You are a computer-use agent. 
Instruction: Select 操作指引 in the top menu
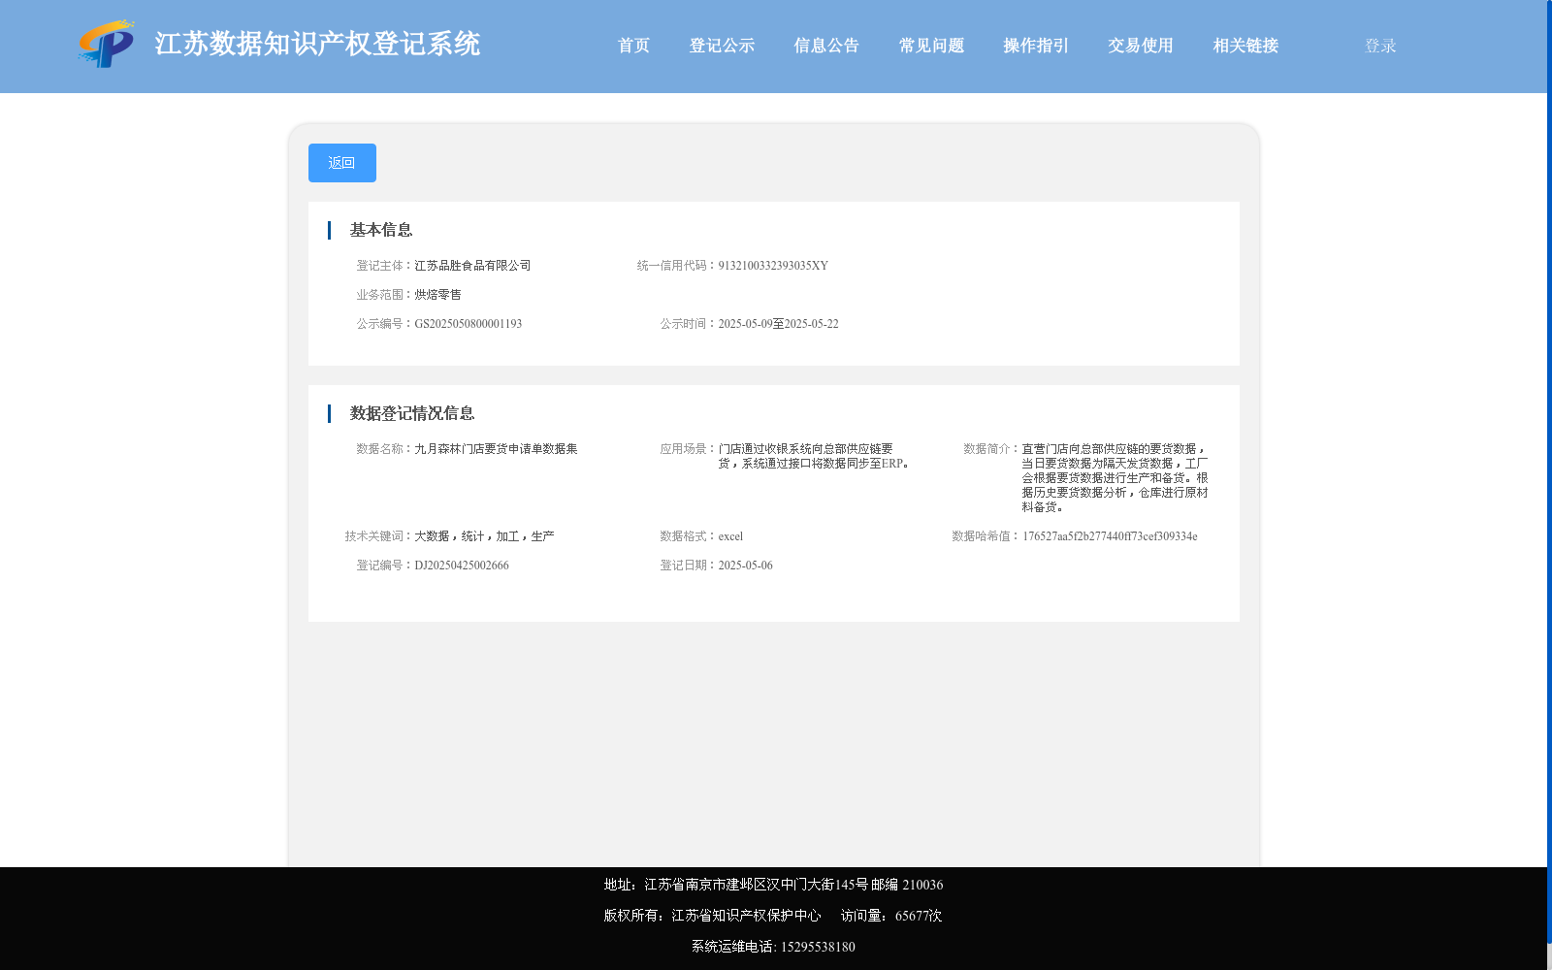[x=1036, y=46]
